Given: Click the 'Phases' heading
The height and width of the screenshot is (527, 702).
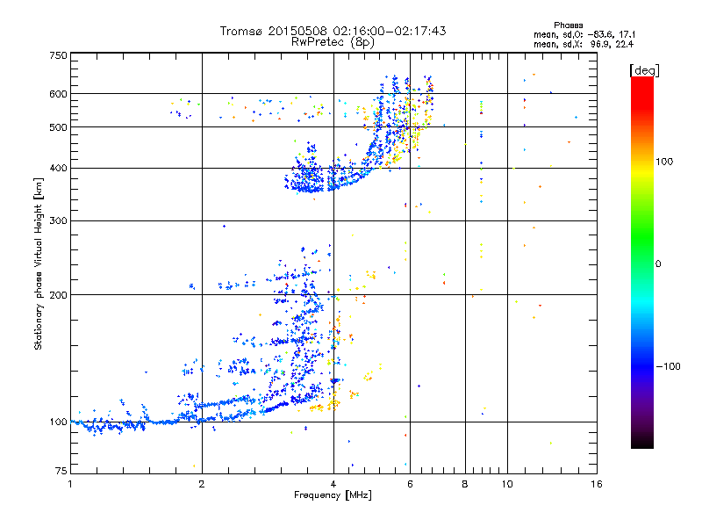Looking at the screenshot, I should (568, 25).
